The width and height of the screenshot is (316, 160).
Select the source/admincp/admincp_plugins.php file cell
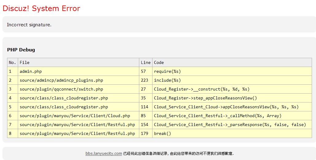tap(61, 80)
